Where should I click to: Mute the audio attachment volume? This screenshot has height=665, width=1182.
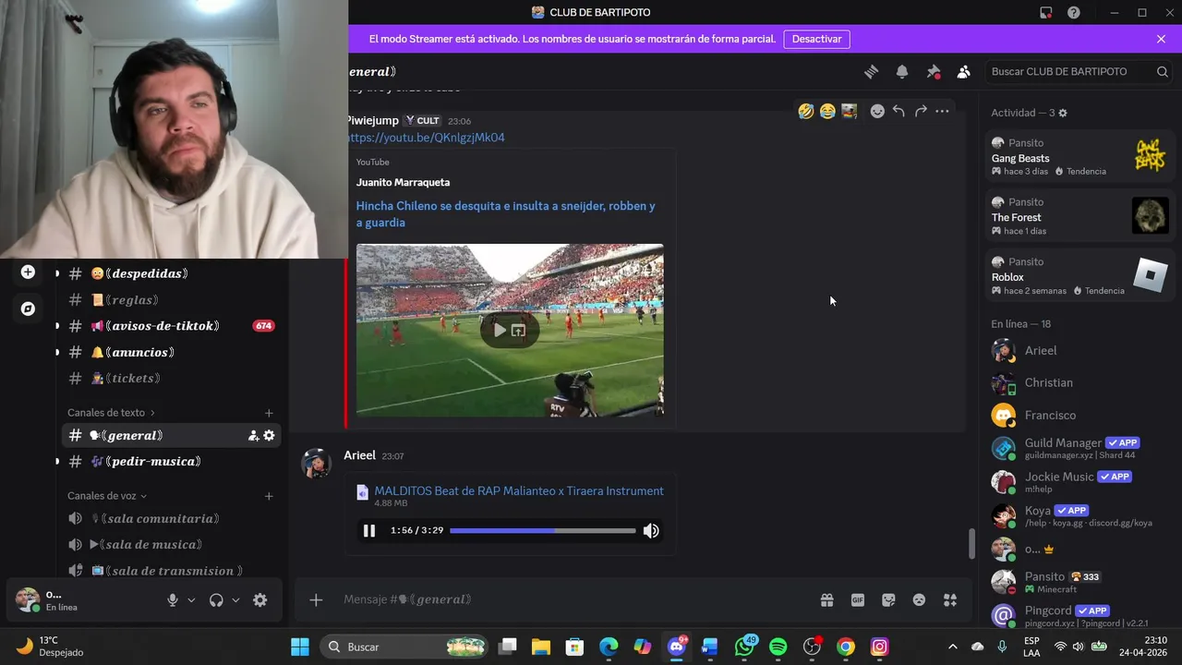click(x=651, y=531)
